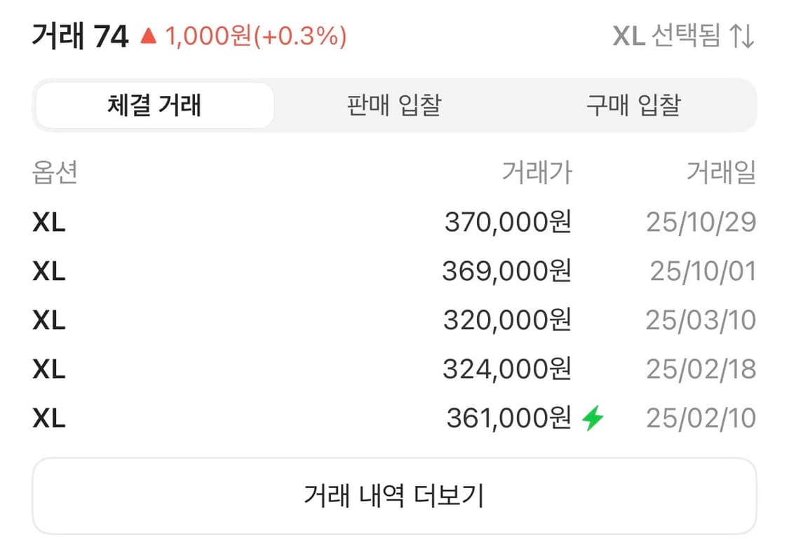
Task: Click the first XL option label
Action: coord(49,222)
